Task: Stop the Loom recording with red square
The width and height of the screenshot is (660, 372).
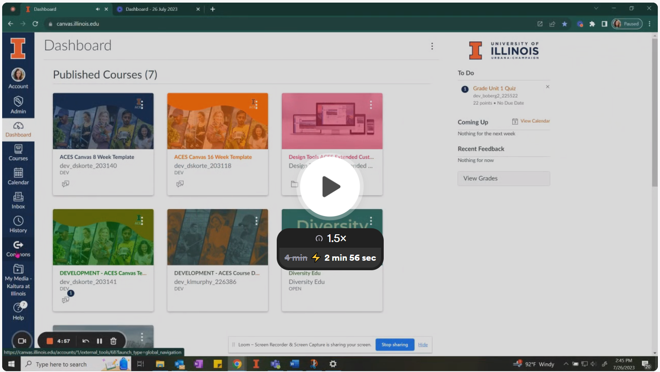Action: pyautogui.click(x=50, y=341)
